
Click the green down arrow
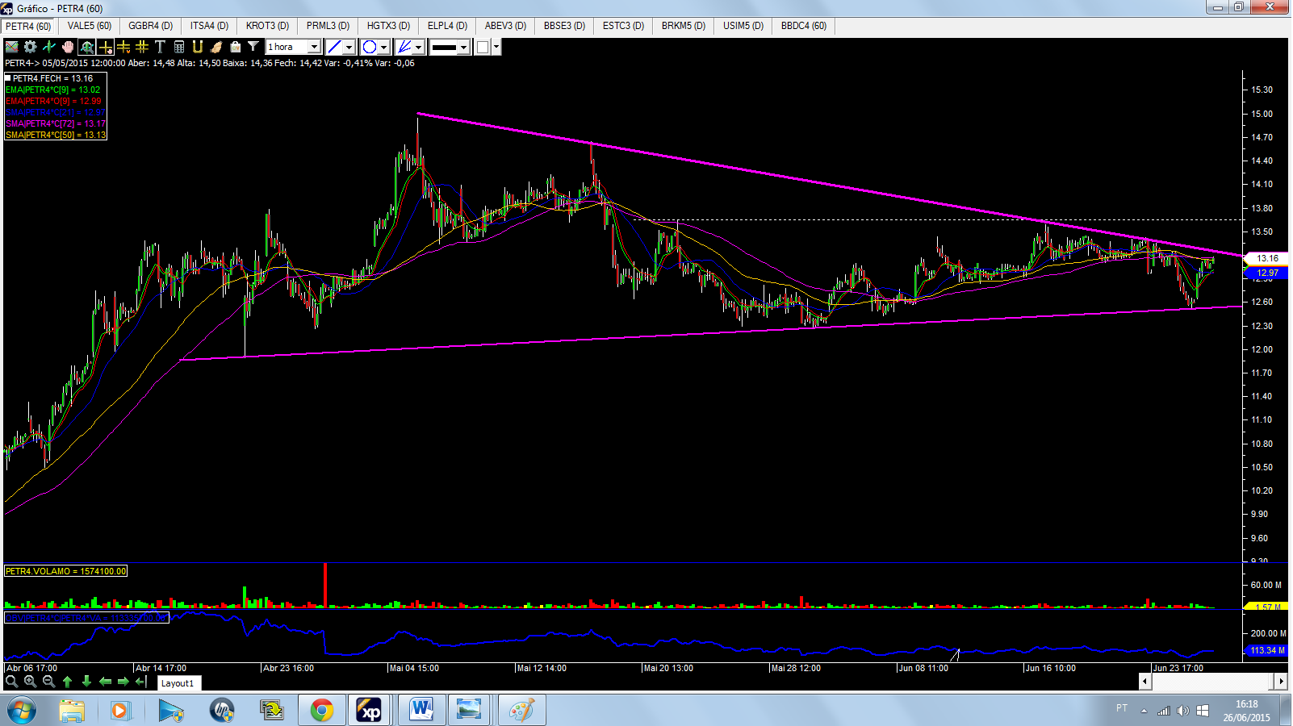point(86,682)
